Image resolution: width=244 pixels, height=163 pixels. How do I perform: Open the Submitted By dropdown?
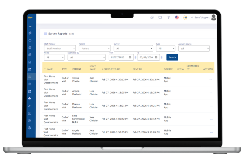(86, 57)
